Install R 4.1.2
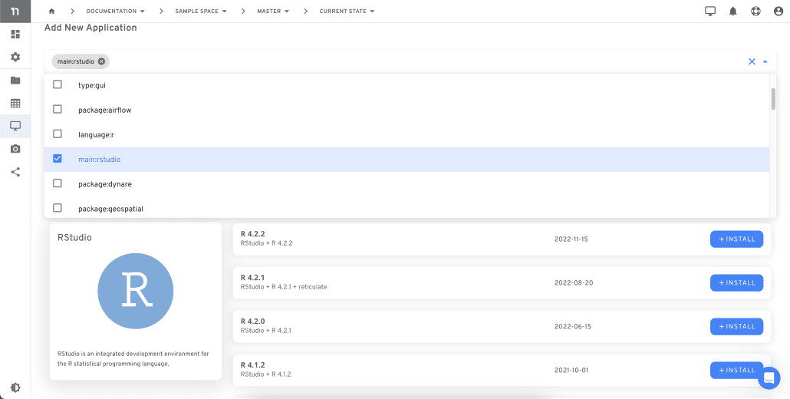Screen dimensions: 790x399 pyautogui.click(x=736, y=371)
